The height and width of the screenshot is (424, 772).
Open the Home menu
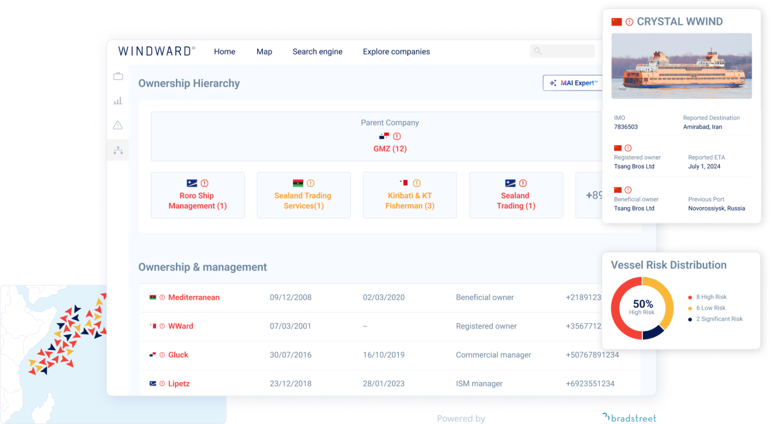tap(225, 51)
